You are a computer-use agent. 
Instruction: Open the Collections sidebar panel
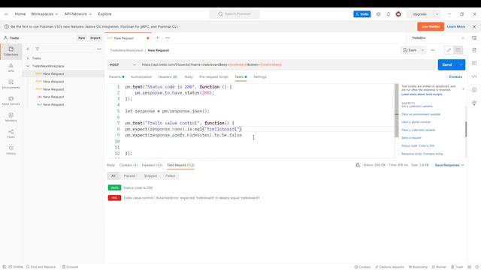(11, 51)
